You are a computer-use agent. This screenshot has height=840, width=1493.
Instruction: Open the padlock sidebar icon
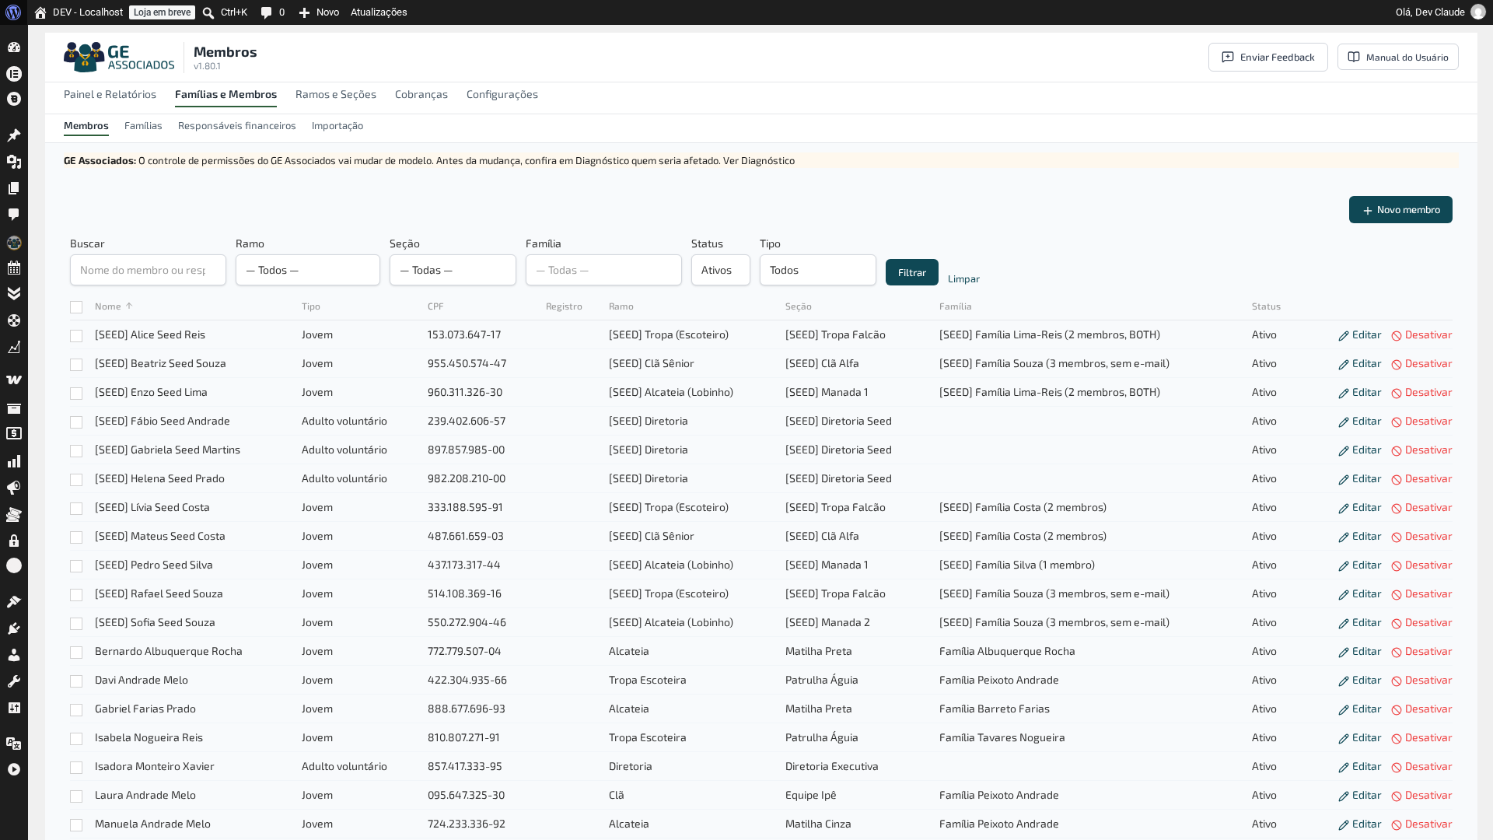click(14, 541)
